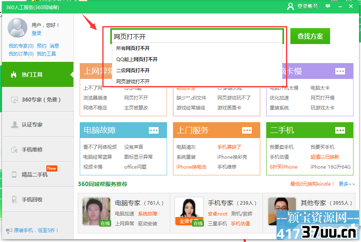Image resolution: width=361 pixels, height=242 pixels.
Task: Click the 登录 link under greeting
Action: click(x=36, y=33)
